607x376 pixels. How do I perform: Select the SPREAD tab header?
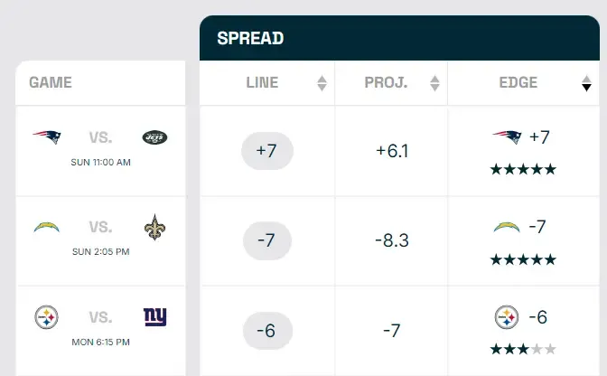pyautogui.click(x=250, y=38)
